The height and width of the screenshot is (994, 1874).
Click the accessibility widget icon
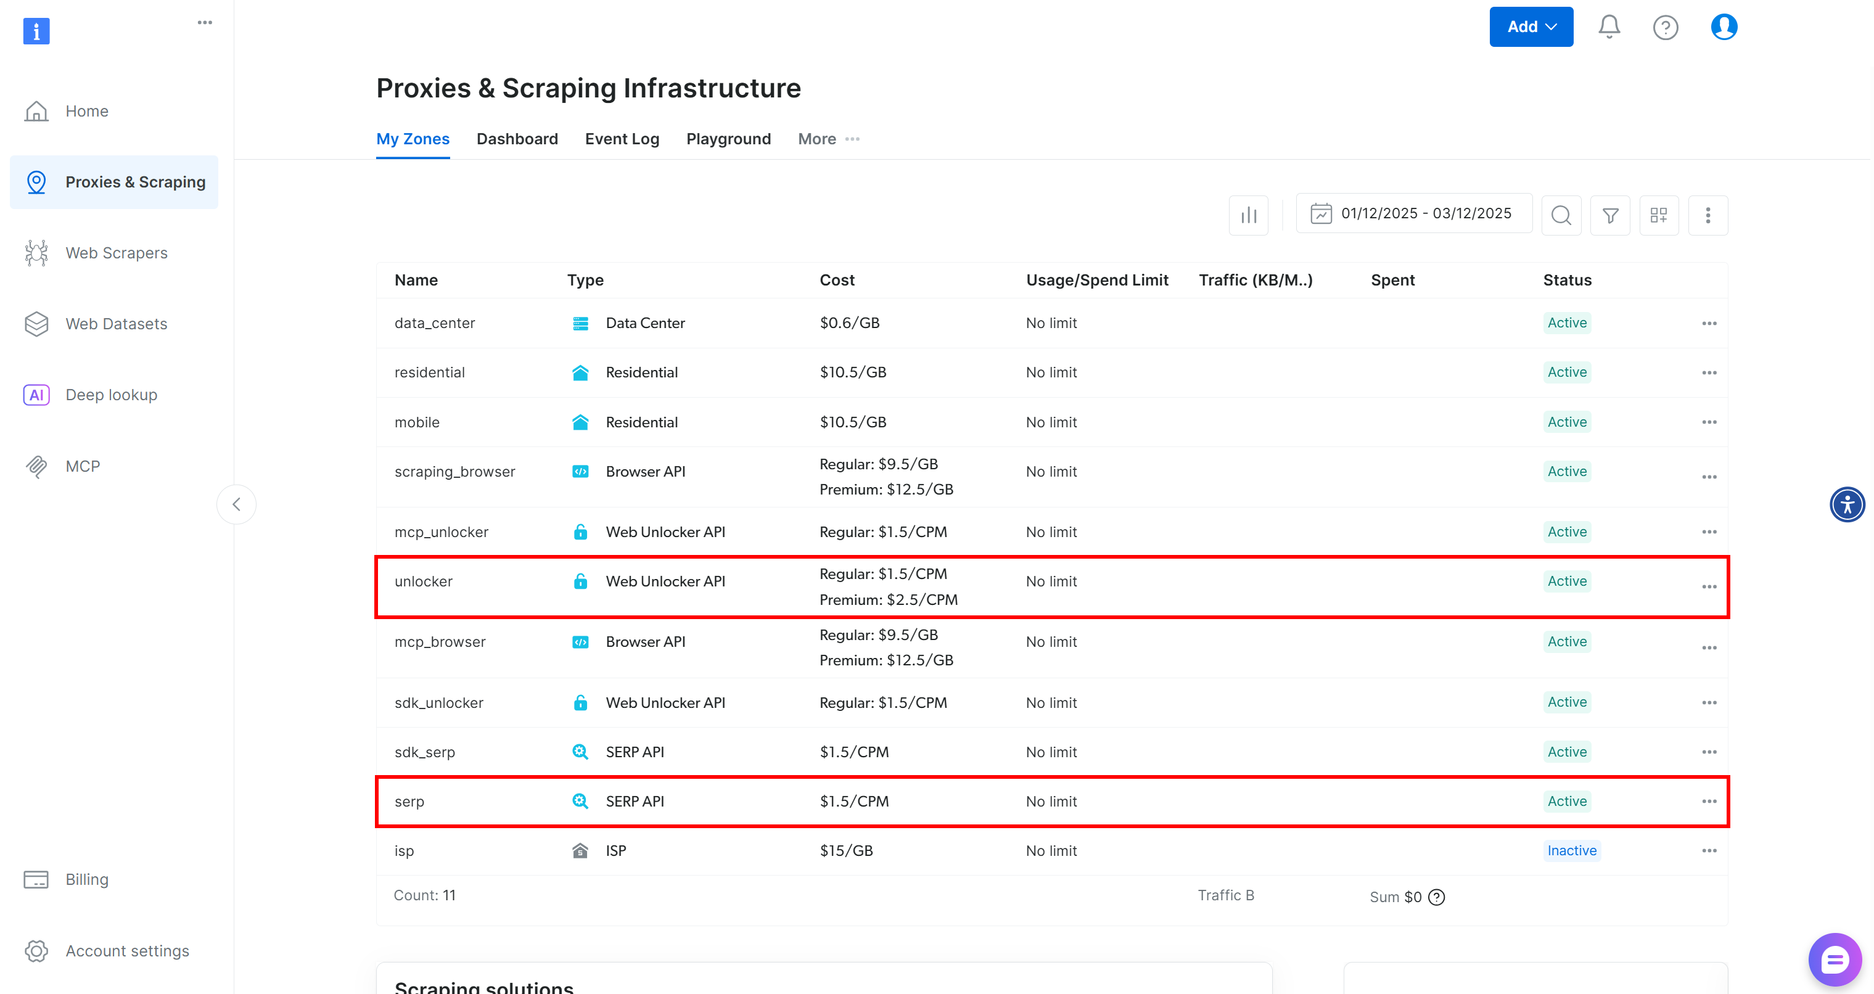click(1847, 504)
